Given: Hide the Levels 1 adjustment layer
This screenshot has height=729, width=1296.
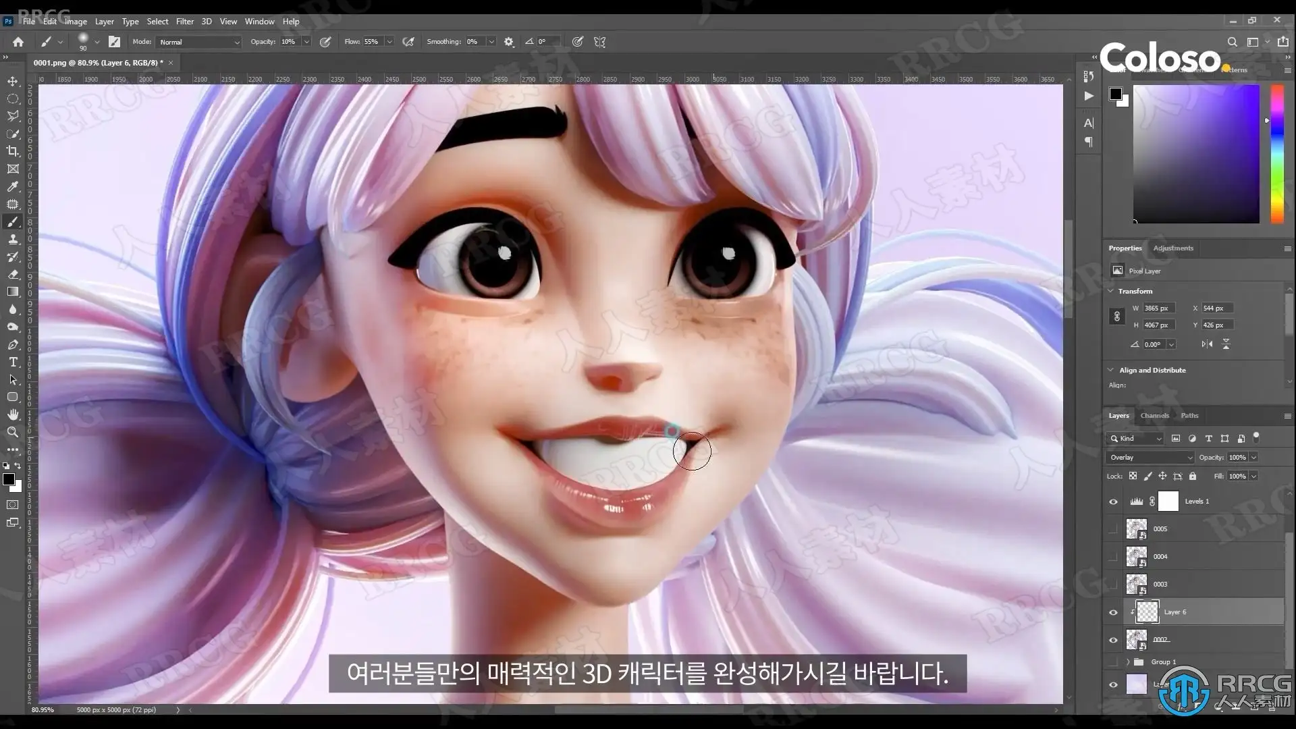Looking at the screenshot, I should [x=1113, y=502].
